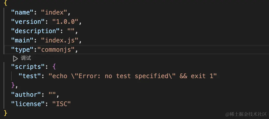269x119 pixels.
Task: Click the "index" name value
Action: (54, 12)
